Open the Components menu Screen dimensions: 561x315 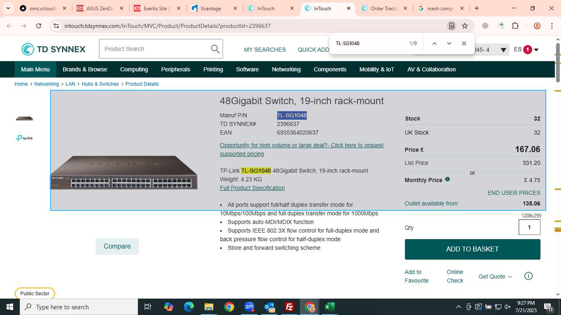coord(330,69)
